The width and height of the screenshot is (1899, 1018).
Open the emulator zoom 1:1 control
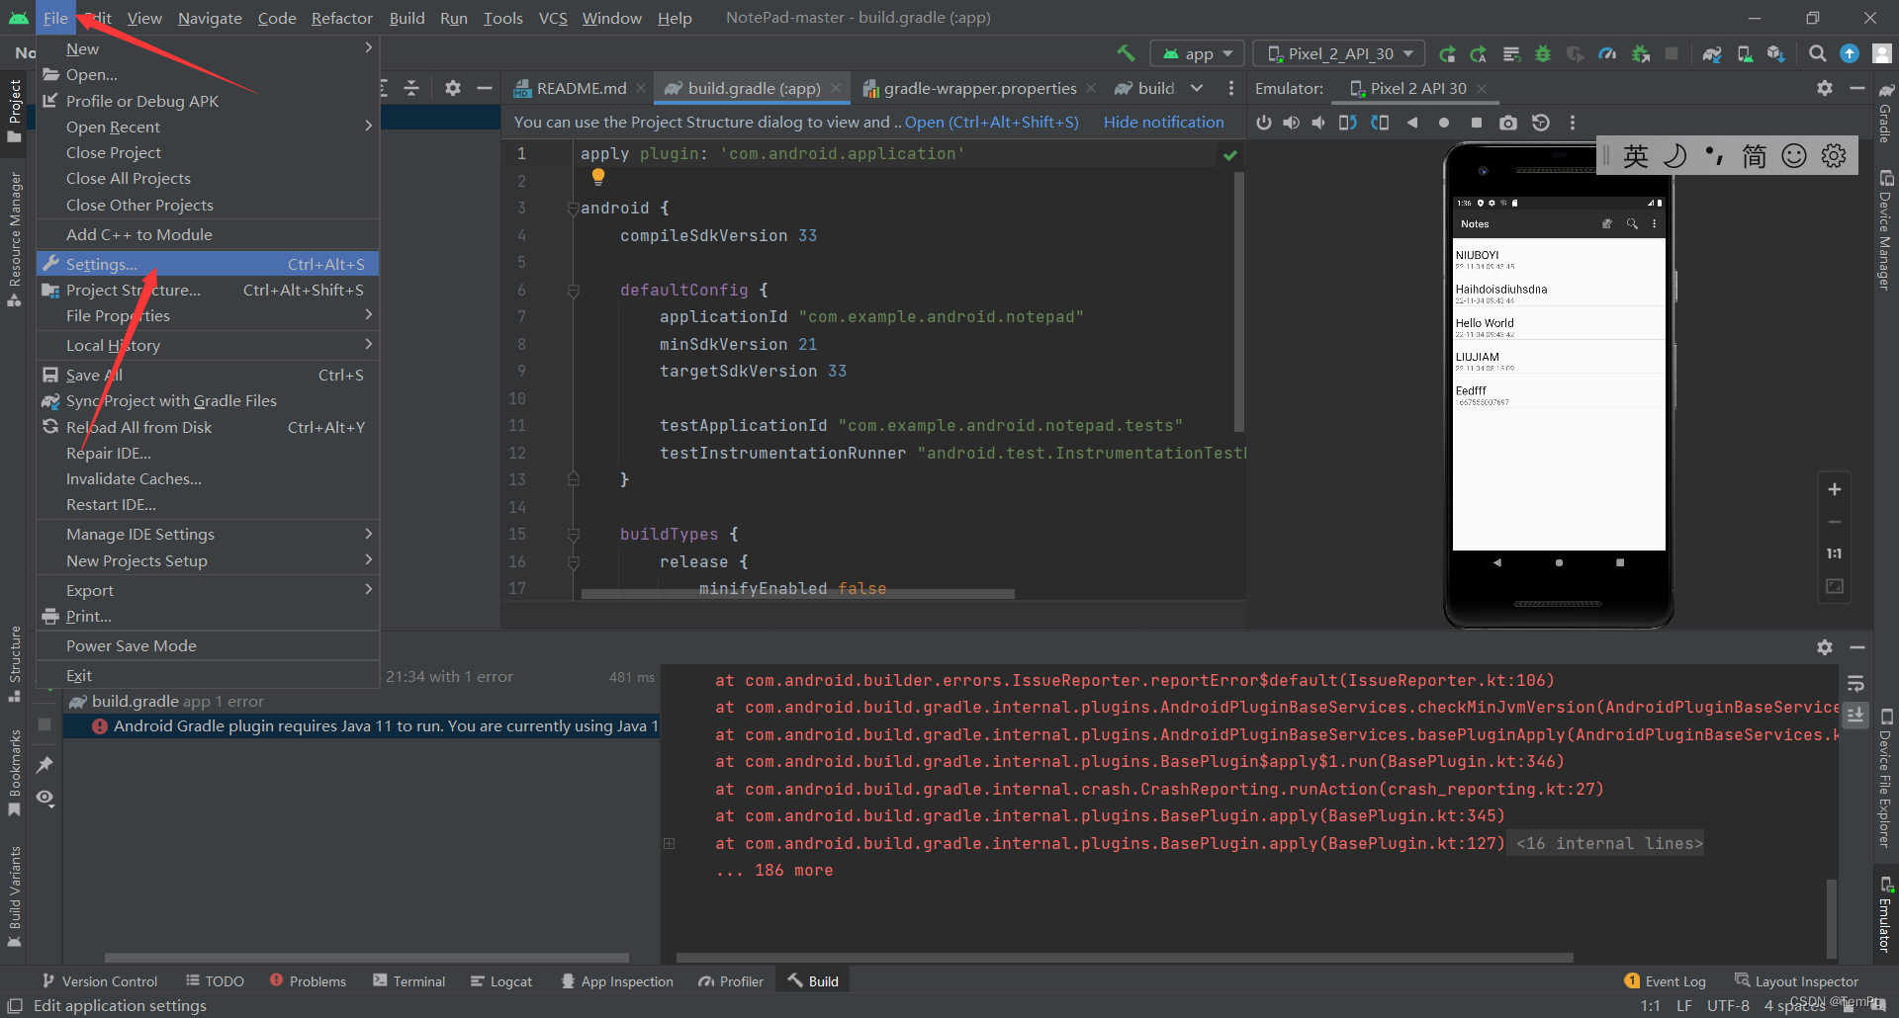[x=1835, y=552]
